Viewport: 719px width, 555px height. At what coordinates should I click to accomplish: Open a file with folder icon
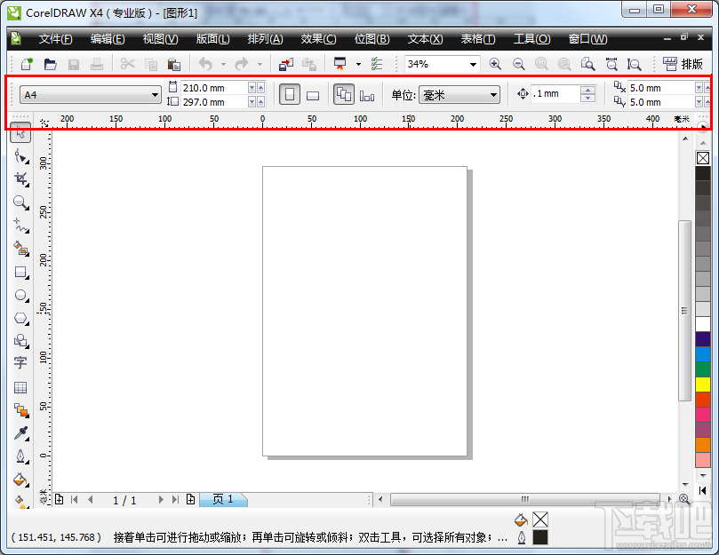[x=50, y=64]
